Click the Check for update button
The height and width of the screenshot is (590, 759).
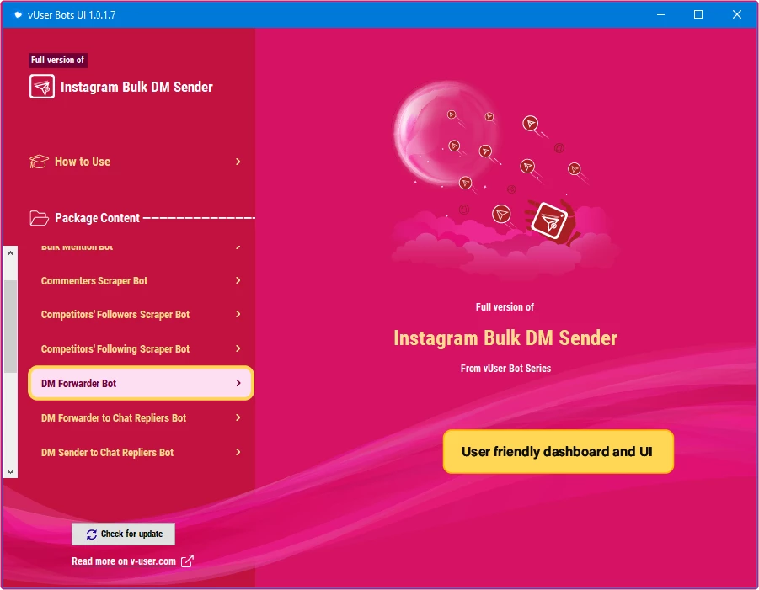point(124,534)
